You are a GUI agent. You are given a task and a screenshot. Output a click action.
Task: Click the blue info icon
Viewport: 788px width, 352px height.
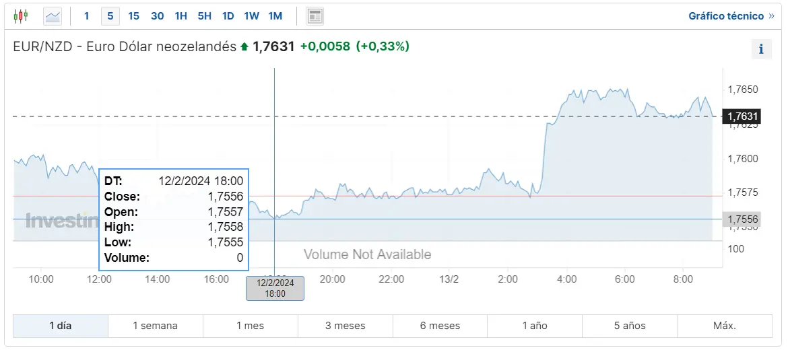coord(761,49)
